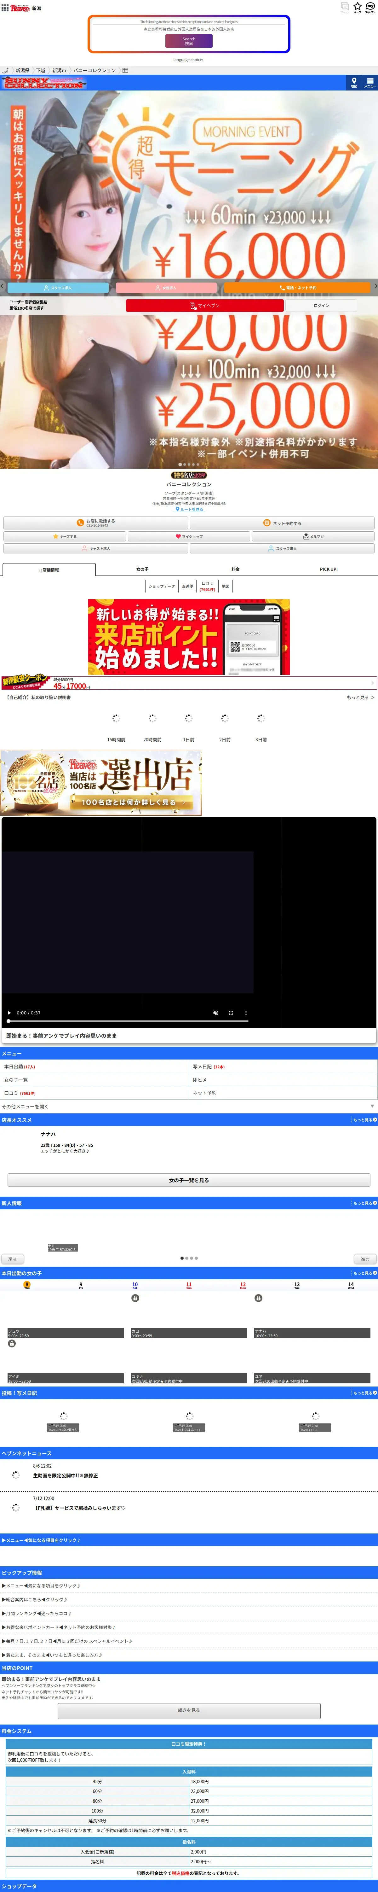The image size is (378, 1892).
Task: Open the キープ star icon
Action: point(358,7)
